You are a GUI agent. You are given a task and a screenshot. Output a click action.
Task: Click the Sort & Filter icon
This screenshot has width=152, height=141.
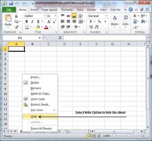tap(143, 16)
